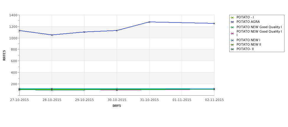Select POTATO AGRA data point on 31-10-2015

pos(149,22)
